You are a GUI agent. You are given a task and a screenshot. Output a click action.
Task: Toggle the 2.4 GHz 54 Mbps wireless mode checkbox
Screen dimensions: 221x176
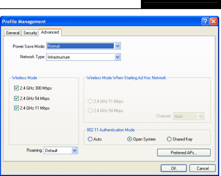16,98
